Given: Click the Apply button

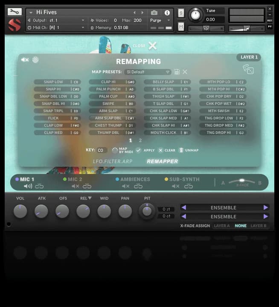Looking at the screenshot, I should point(145,151).
